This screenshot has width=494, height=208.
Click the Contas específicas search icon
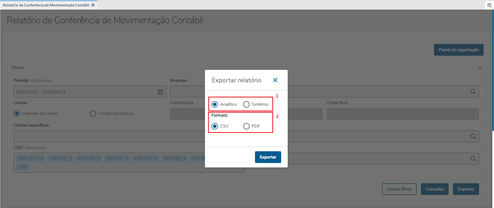click(x=473, y=136)
